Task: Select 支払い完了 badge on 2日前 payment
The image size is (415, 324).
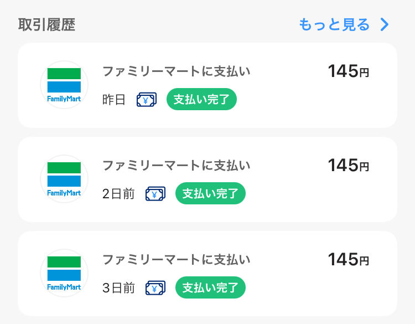Action: pyautogui.click(x=210, y=193)
